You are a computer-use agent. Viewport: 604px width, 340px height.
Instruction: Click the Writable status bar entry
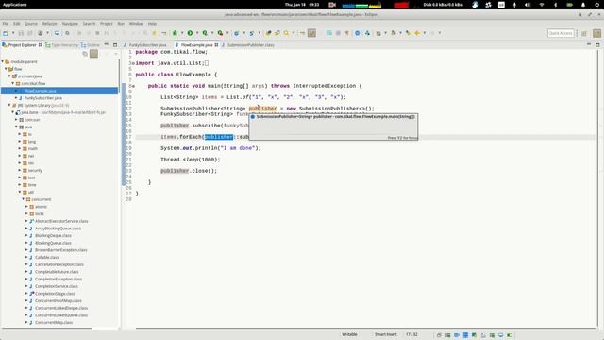point(349,334)
